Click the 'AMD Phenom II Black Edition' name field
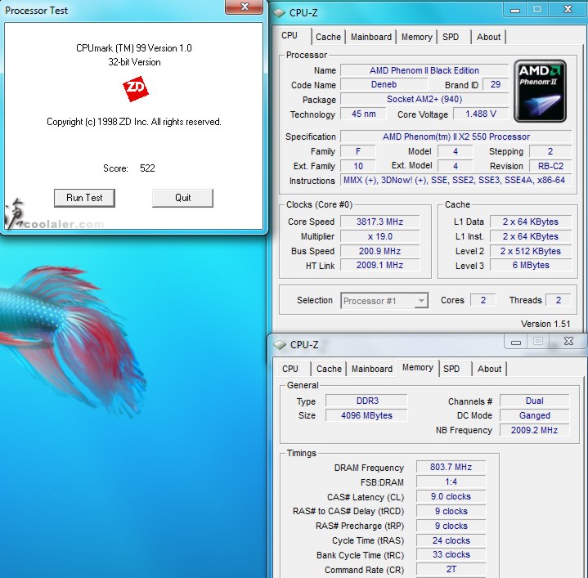Image resolution: width=588 pixels, height=578 pixels. pos(424,70)
